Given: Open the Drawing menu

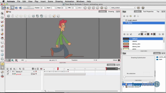Looking at the screenshot, I should [59, 1].
